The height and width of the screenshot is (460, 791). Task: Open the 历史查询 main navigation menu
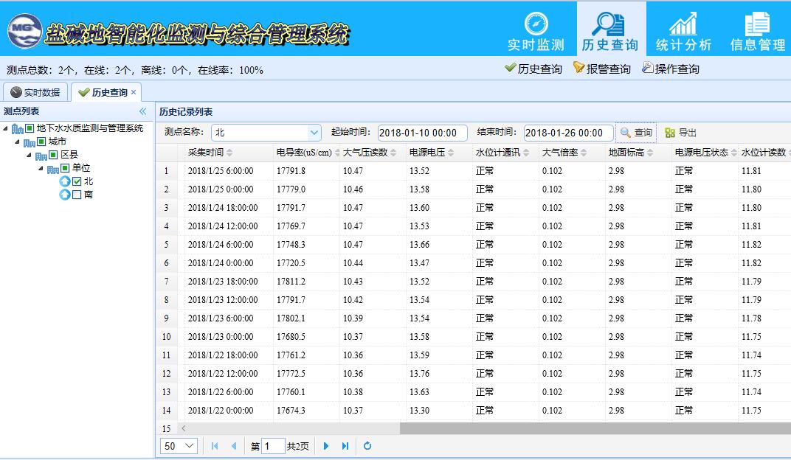tap(610, 29)
